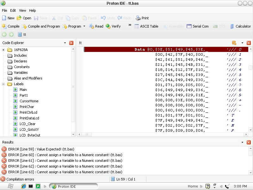Open the Results panel dropdown menu
This screenshot has height=190, width=253.
pos(242,142)
